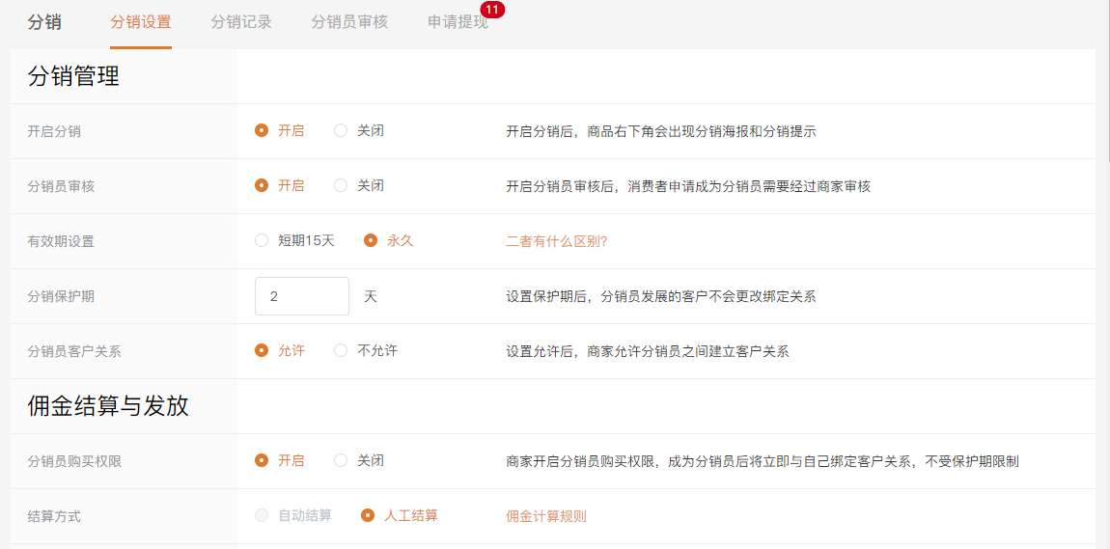Go to the 分销员审核 tab
The width and height of the screenshot is (1110, 549).
[x=349, y=22]
